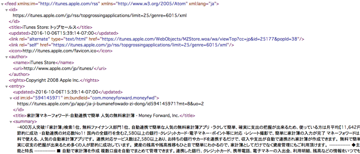360x154 pixels.
Task: Click the closing author tag
Action: coord(19,74)
